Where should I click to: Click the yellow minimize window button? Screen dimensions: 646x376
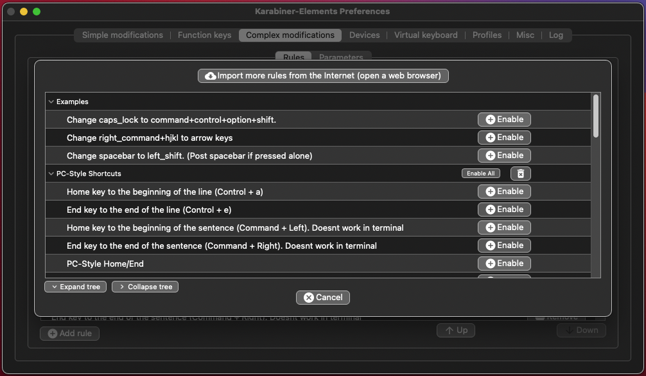click(x=24, y=12)
